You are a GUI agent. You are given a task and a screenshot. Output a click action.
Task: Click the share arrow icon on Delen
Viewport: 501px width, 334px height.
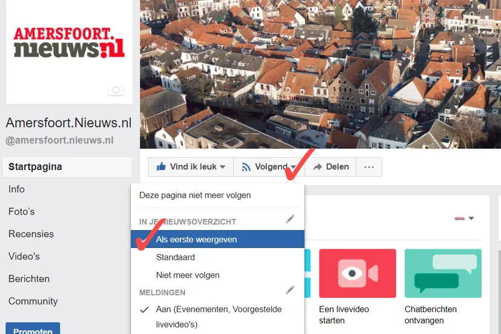click(318, 167)
